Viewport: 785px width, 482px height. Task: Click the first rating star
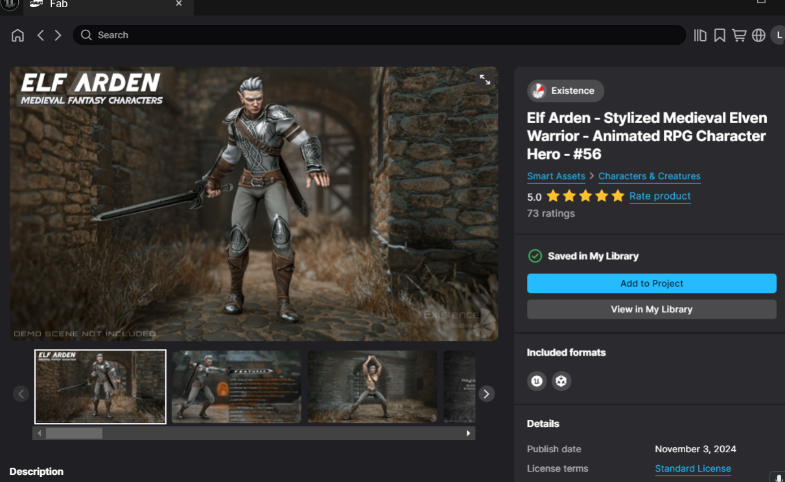coord(553,196)
